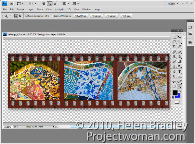Open the Window menu
This screenshot has width=195, height=144.
(x=86, y=9)
